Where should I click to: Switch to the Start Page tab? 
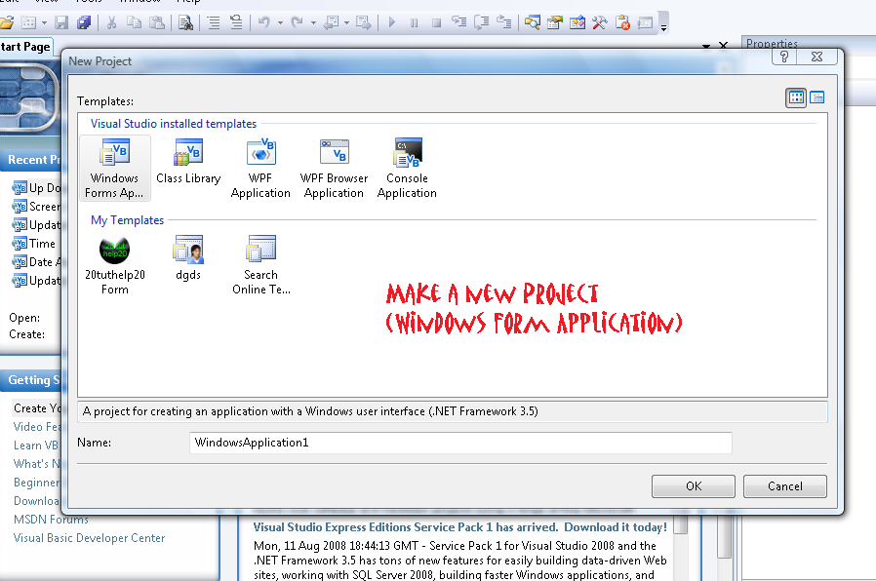tap(25, 47)
